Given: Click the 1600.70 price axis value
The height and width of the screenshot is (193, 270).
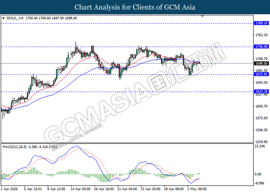Looking at the screenshot, I should point(261,106).
